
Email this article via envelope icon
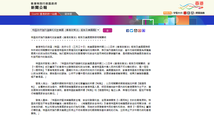[136, 31]
